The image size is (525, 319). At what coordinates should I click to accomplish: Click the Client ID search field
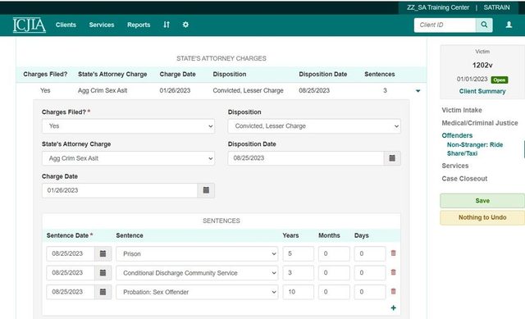tap(445, 25)
